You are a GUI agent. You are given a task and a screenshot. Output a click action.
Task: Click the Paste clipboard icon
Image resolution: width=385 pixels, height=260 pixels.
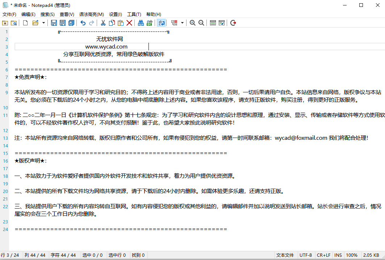(120, 23)
